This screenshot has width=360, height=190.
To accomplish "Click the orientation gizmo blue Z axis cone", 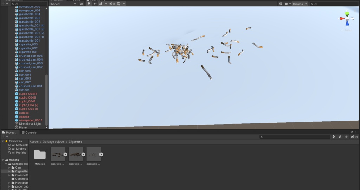I will coord(347,23).
